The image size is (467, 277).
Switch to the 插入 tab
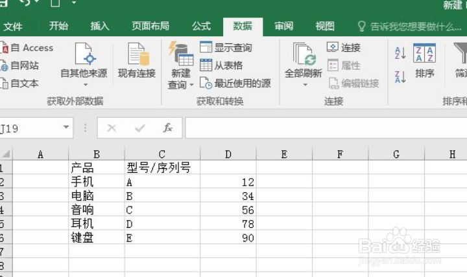(100, 26)
